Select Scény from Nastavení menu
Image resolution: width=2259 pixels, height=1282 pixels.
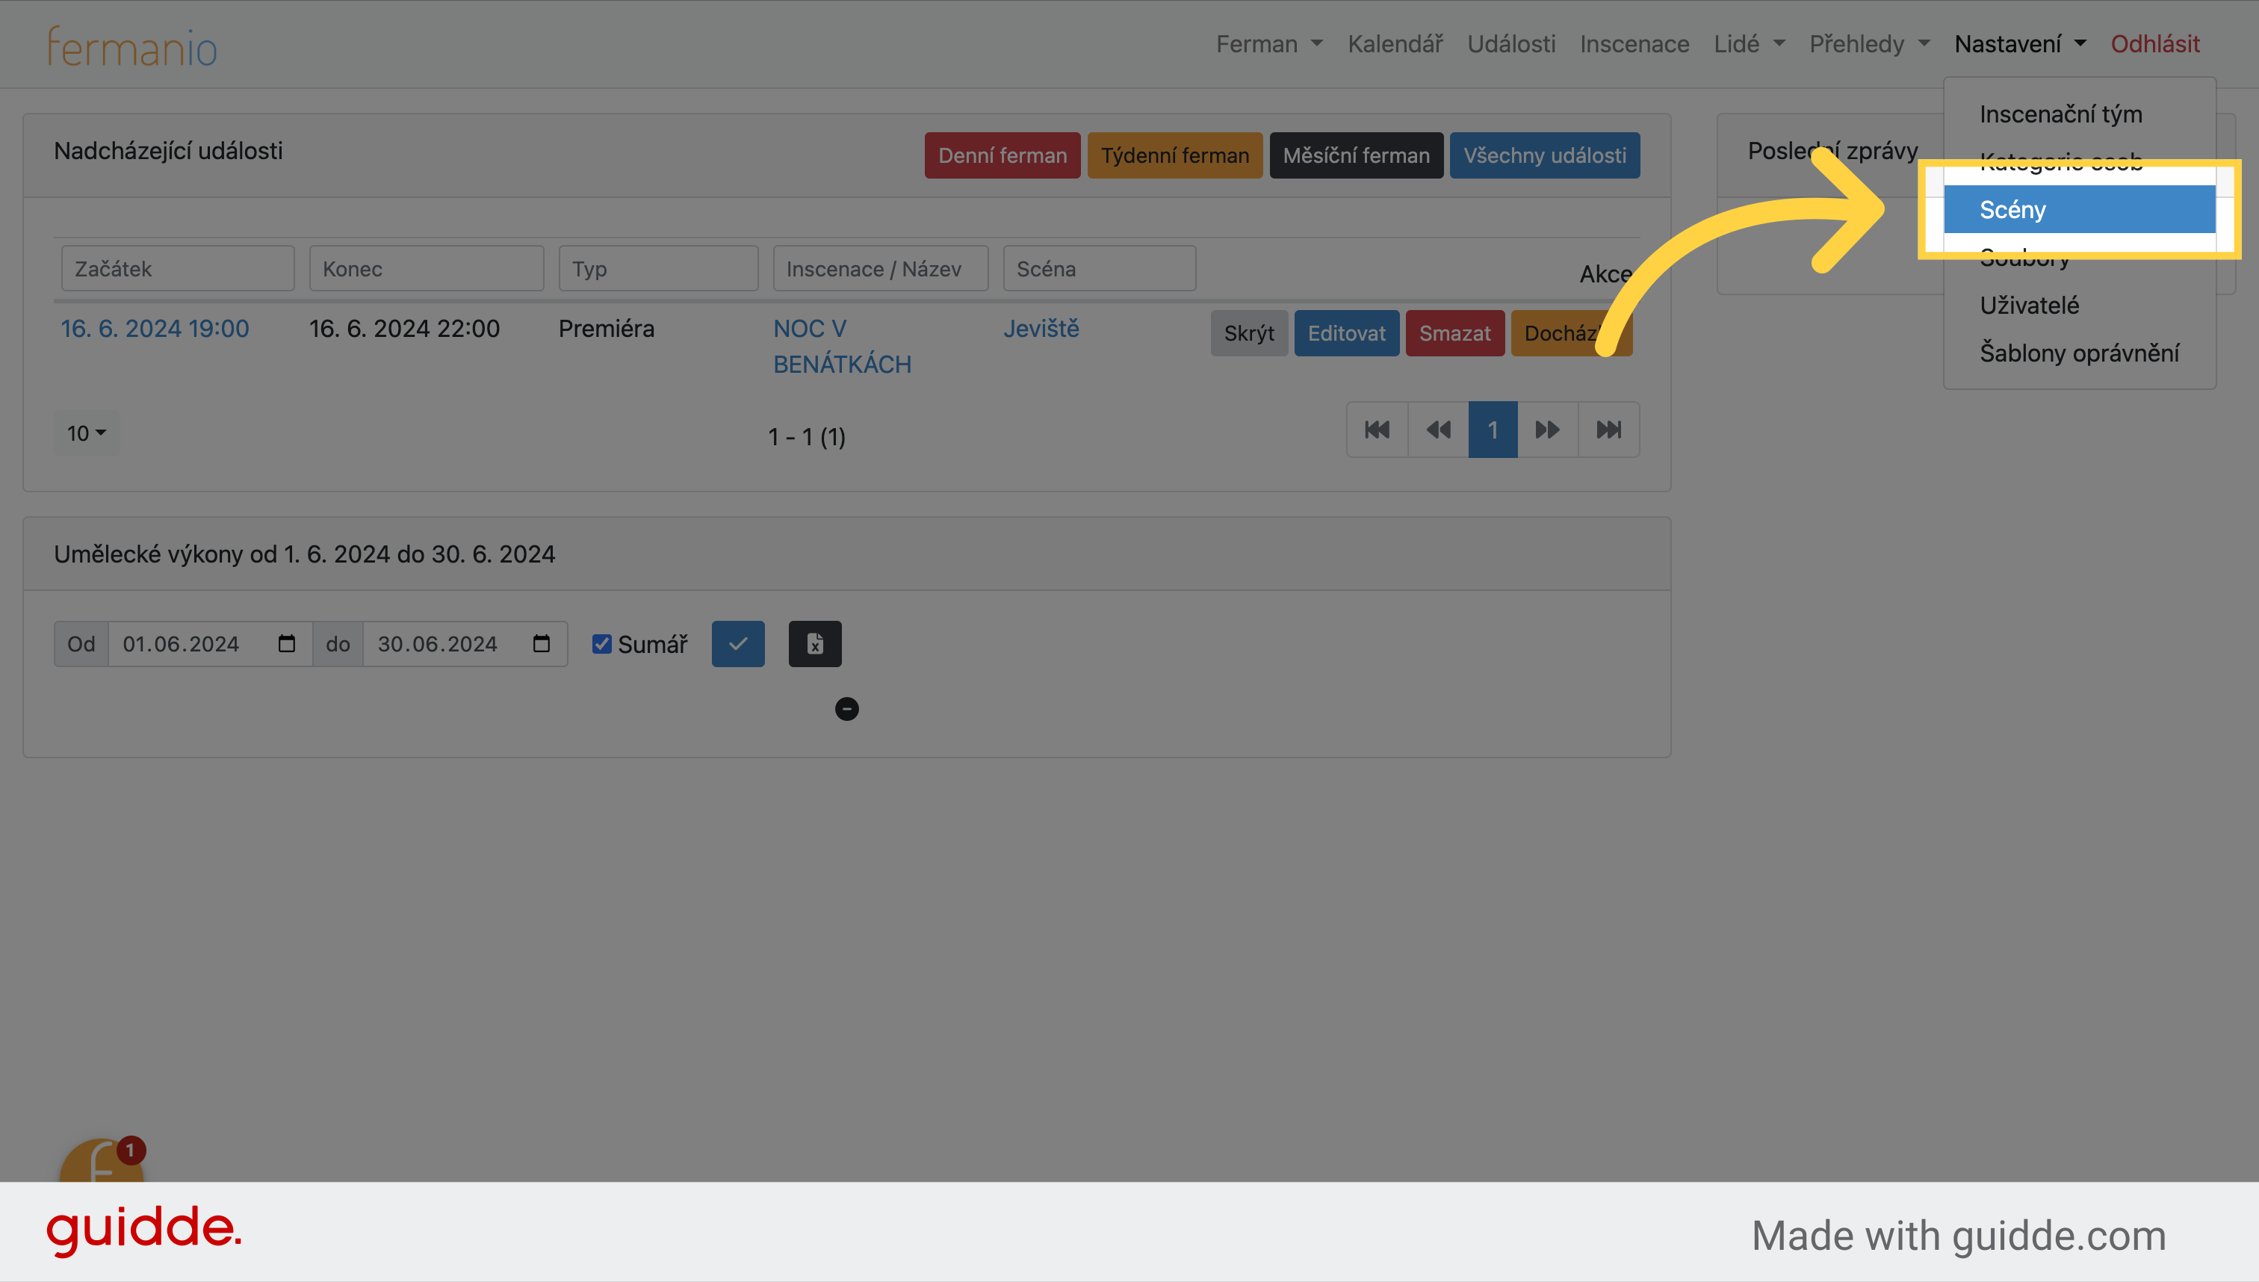(2080, 209)
